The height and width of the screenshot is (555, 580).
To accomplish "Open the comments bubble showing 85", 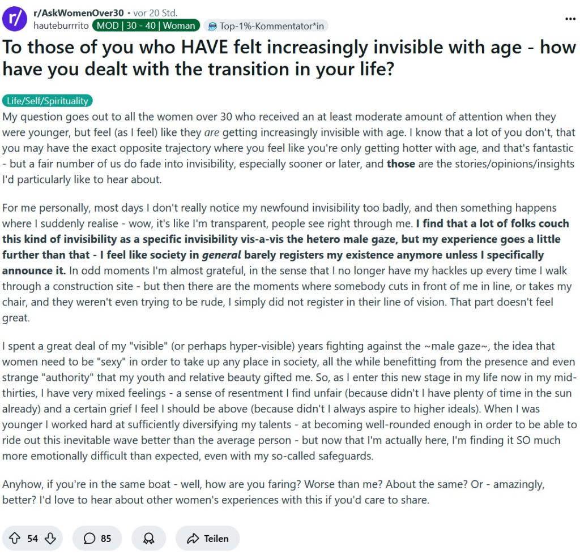I will tap(97, 538).
